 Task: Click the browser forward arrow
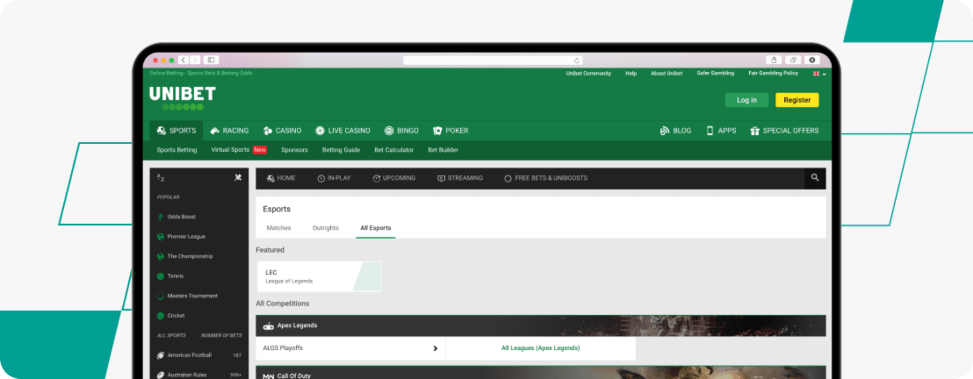click(x=195, y=60)
